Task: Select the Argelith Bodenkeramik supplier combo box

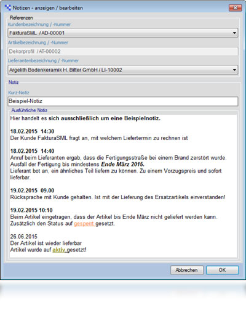Action: click(123, 70)
